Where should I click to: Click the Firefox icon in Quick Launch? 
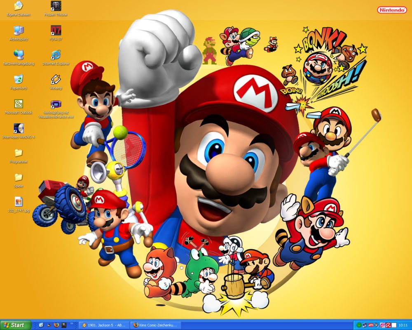[56, 325]
